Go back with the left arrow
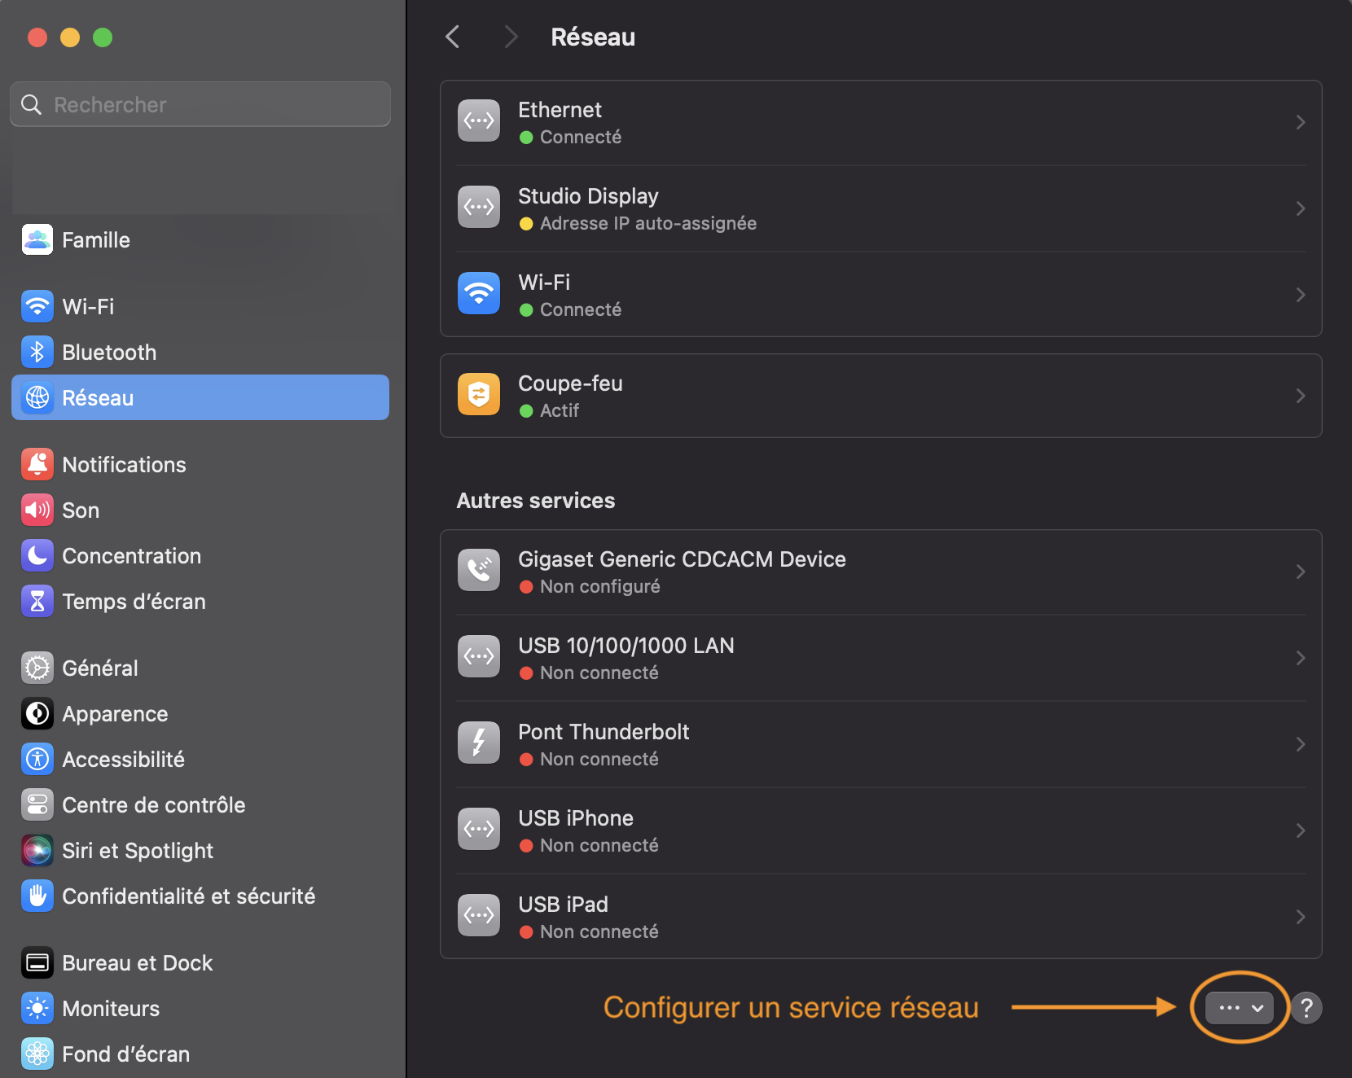The width and height of the screenshot is (1352, 1078). (453, 37)
